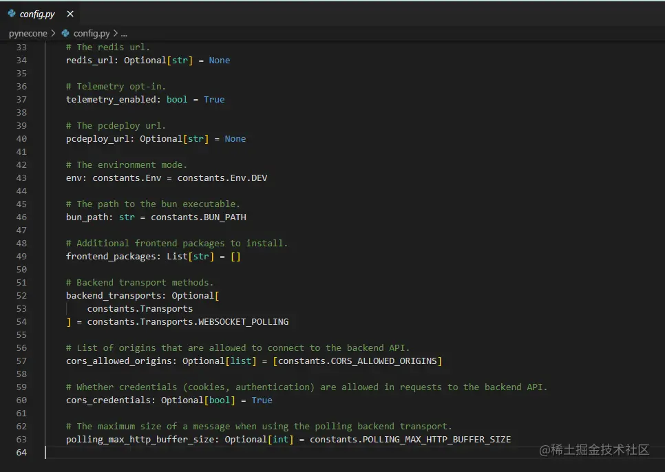
Task: Click the redis_url variable name
Action: [89, 61]
